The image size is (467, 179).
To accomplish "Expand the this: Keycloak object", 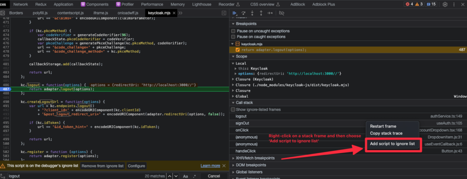I will (x=236, y=68).
